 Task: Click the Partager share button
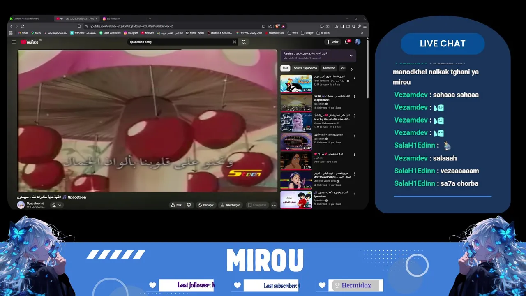pyautogui.click(x=205, y=205)
